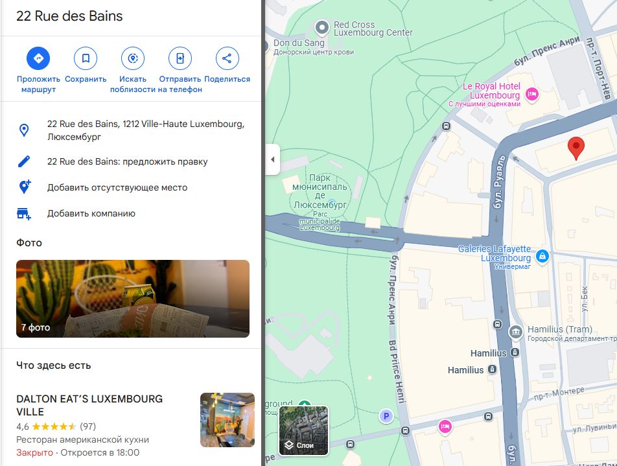Screen dimensions: 617x466
Task: Click the Парк мюнисипаль де Люксембург label
Action: [x=320, y=191]
